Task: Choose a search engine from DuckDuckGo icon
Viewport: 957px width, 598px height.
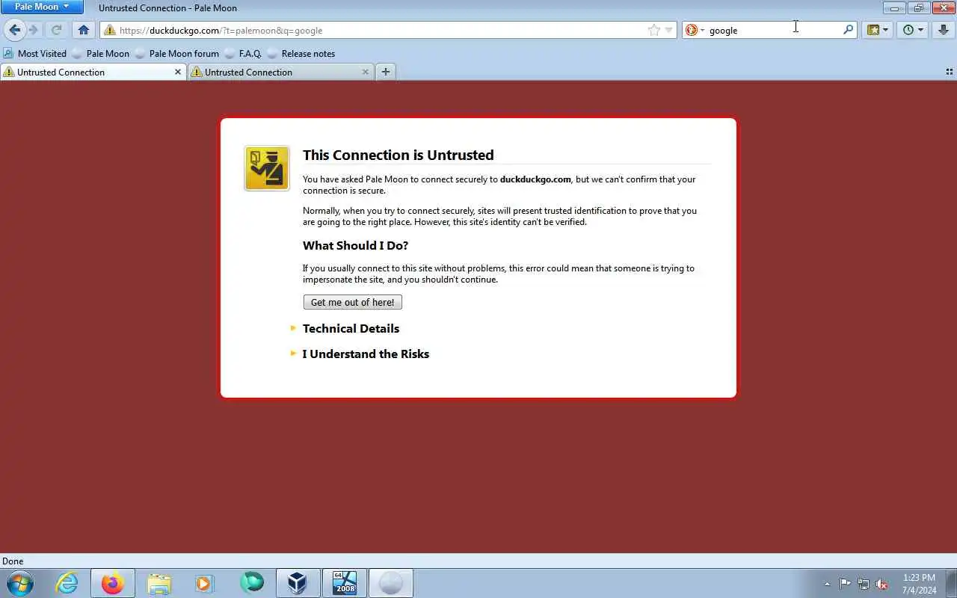Action: (x=695, y=31)
